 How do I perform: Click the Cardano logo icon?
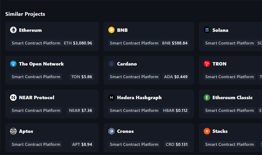(x=111, y=64)
